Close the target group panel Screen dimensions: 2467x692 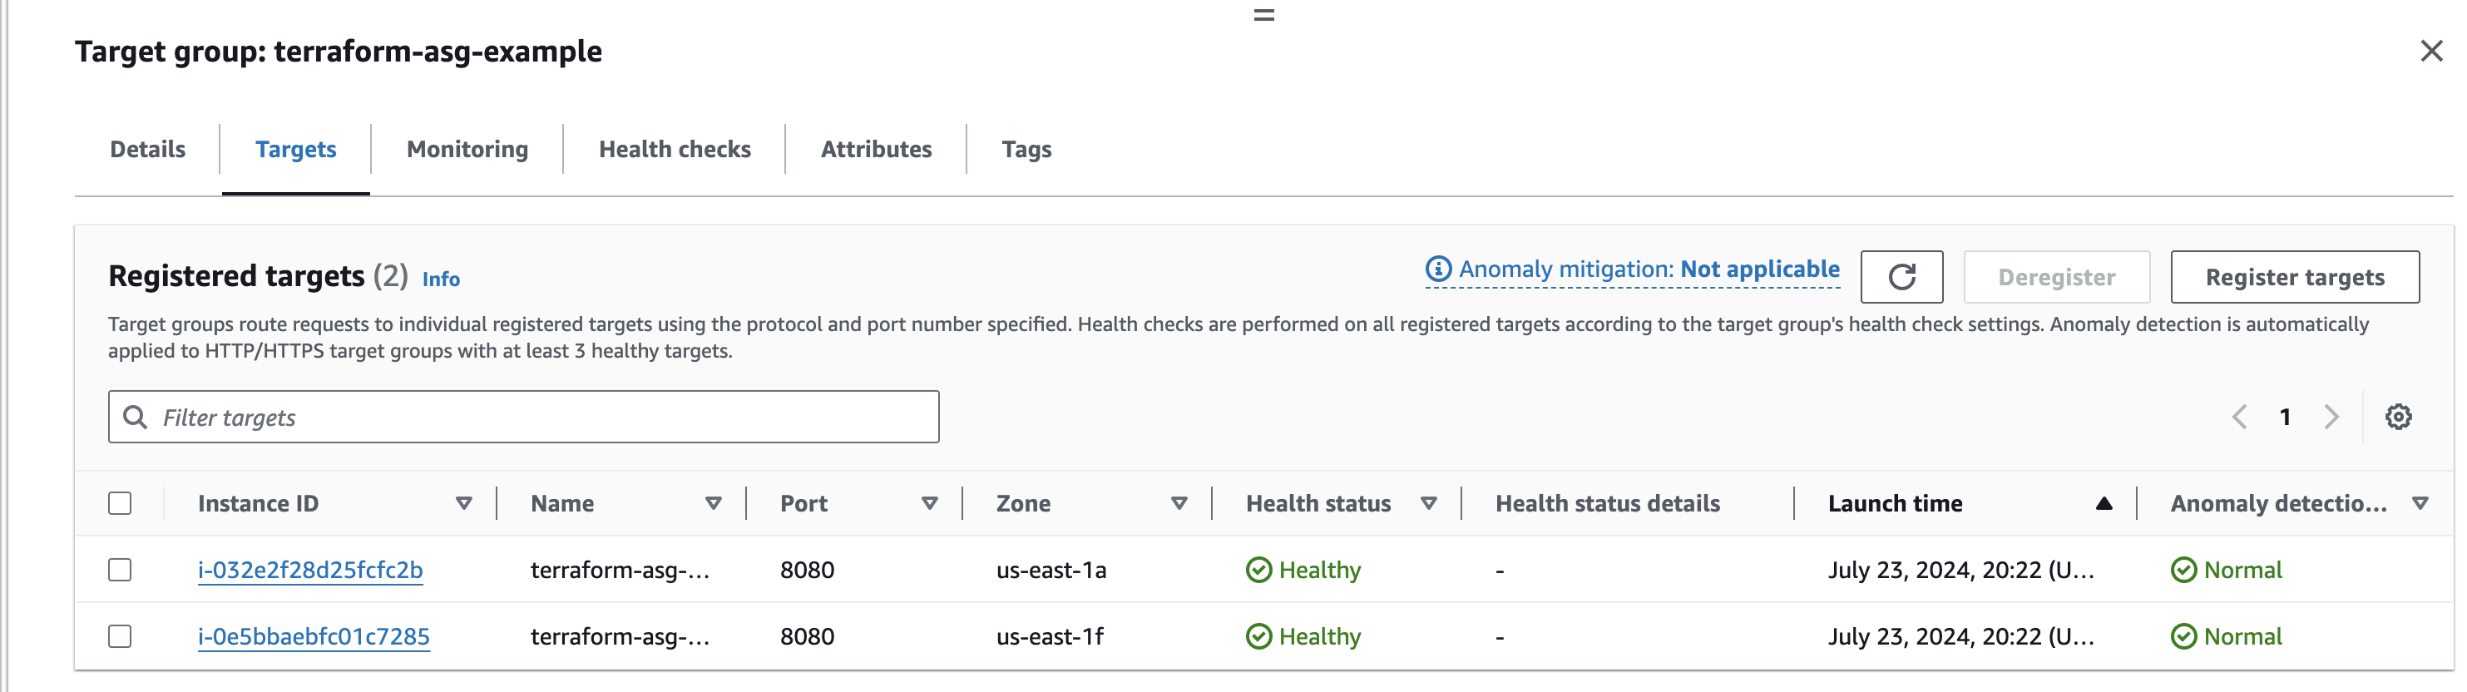[x=2430, y=51]
